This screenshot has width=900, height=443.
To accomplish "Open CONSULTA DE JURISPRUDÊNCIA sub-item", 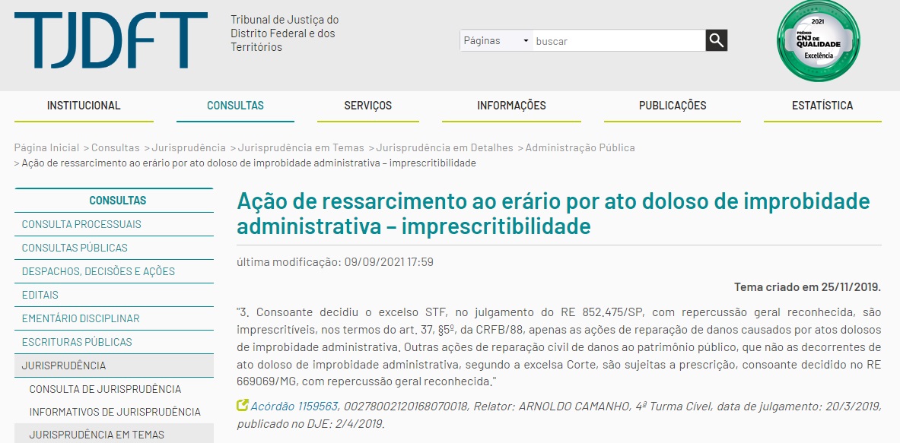I will point(113,389).
